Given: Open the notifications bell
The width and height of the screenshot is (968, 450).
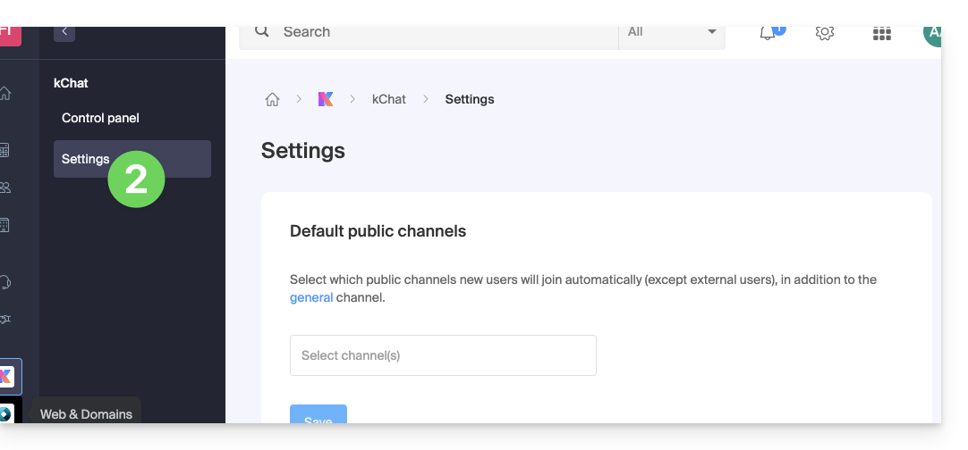Looking at the screenshot, I should click(768, 33).
